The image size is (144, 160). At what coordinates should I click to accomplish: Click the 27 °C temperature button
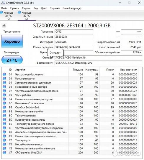[12, 60]
